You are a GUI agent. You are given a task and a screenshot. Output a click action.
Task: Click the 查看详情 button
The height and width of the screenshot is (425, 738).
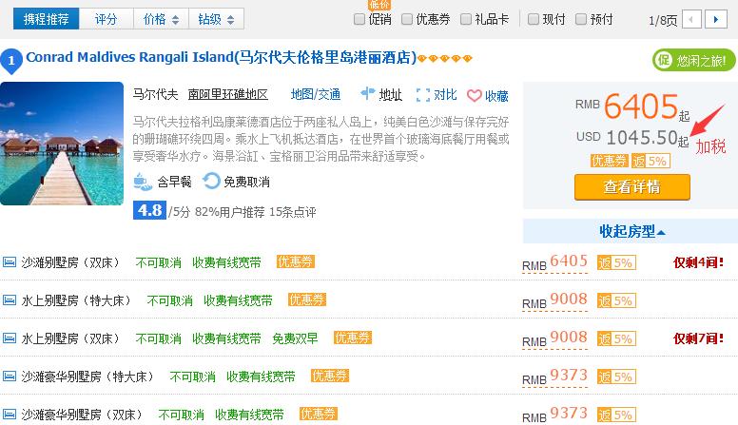(632, 187)
